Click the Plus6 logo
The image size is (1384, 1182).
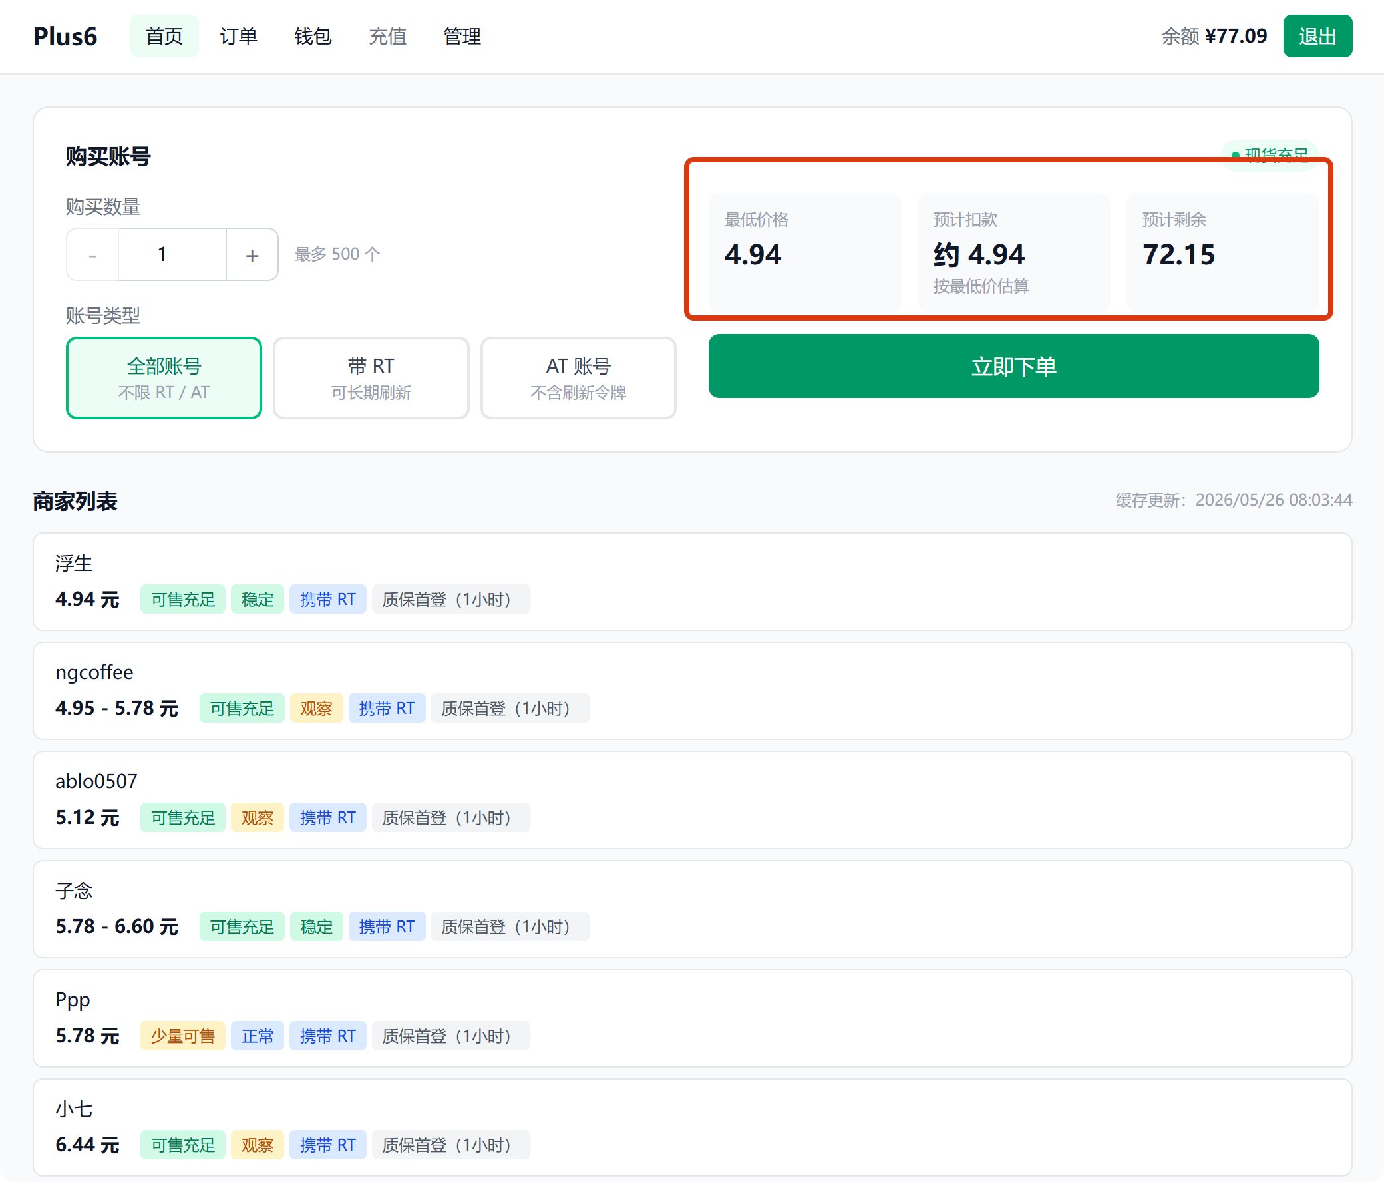coord(65,36)
